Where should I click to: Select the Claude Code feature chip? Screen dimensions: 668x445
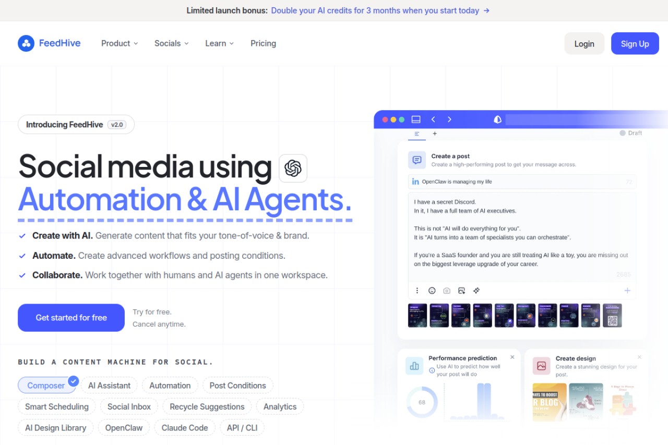coord(185,428)
